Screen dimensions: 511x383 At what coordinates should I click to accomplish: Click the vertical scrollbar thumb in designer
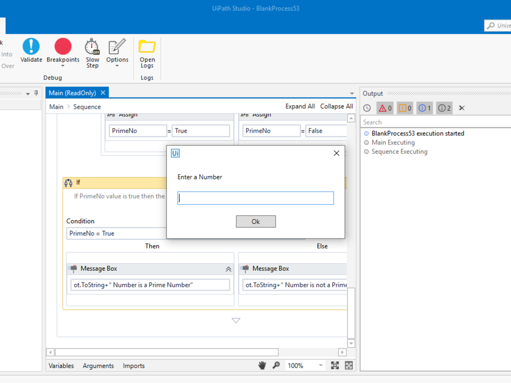[x=351, y=313]
